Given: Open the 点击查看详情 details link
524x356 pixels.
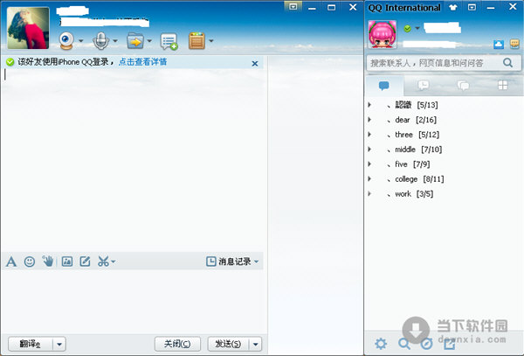Looking at the screenshot, I should 142,62.
